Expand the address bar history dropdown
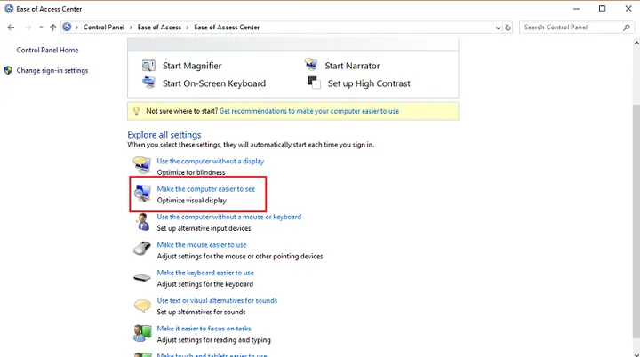The width and height of the screenshot is (640, 357). point(498,28)
